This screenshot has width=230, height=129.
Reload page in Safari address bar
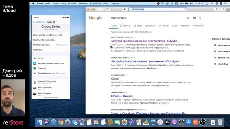coord(185,9)
